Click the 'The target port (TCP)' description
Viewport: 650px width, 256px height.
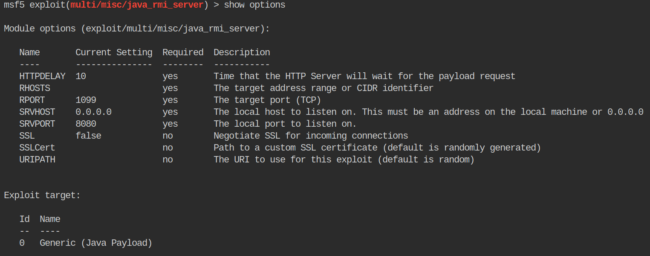[x=267, y=100]
